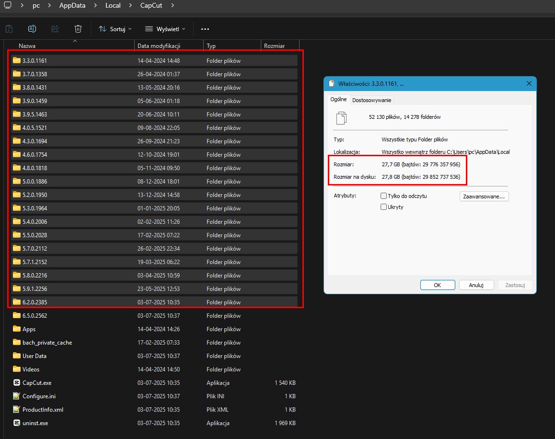Click the Configure.ini file icon
This screenshot has width=555, height=439.
pyautogui.click(x=17, y=396)
